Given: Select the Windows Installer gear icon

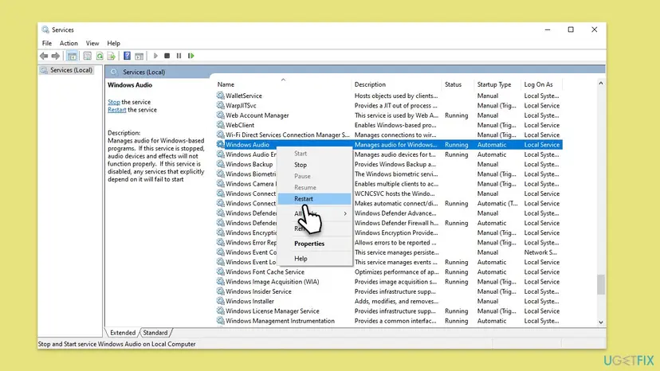Looking at the screenshot, I should point(221,301).
